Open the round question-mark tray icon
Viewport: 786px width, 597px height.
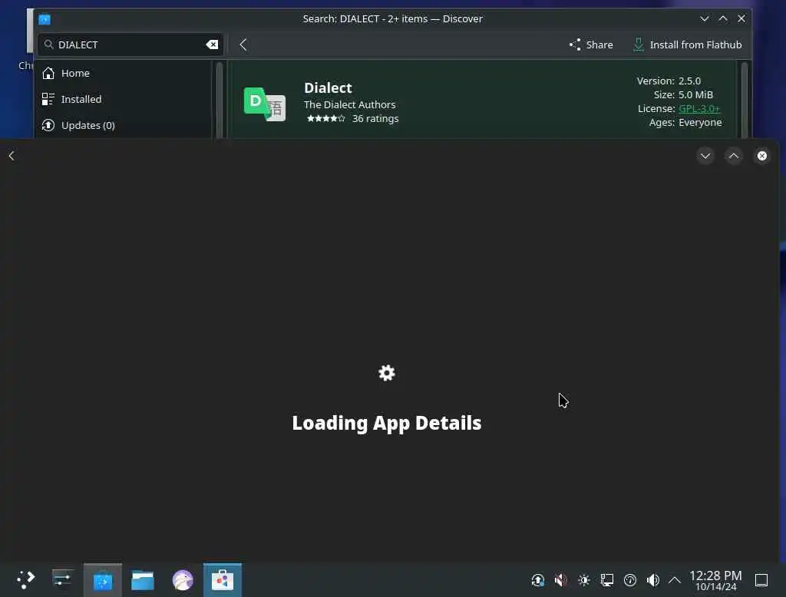pyautogui.click(x=630, y=580)
